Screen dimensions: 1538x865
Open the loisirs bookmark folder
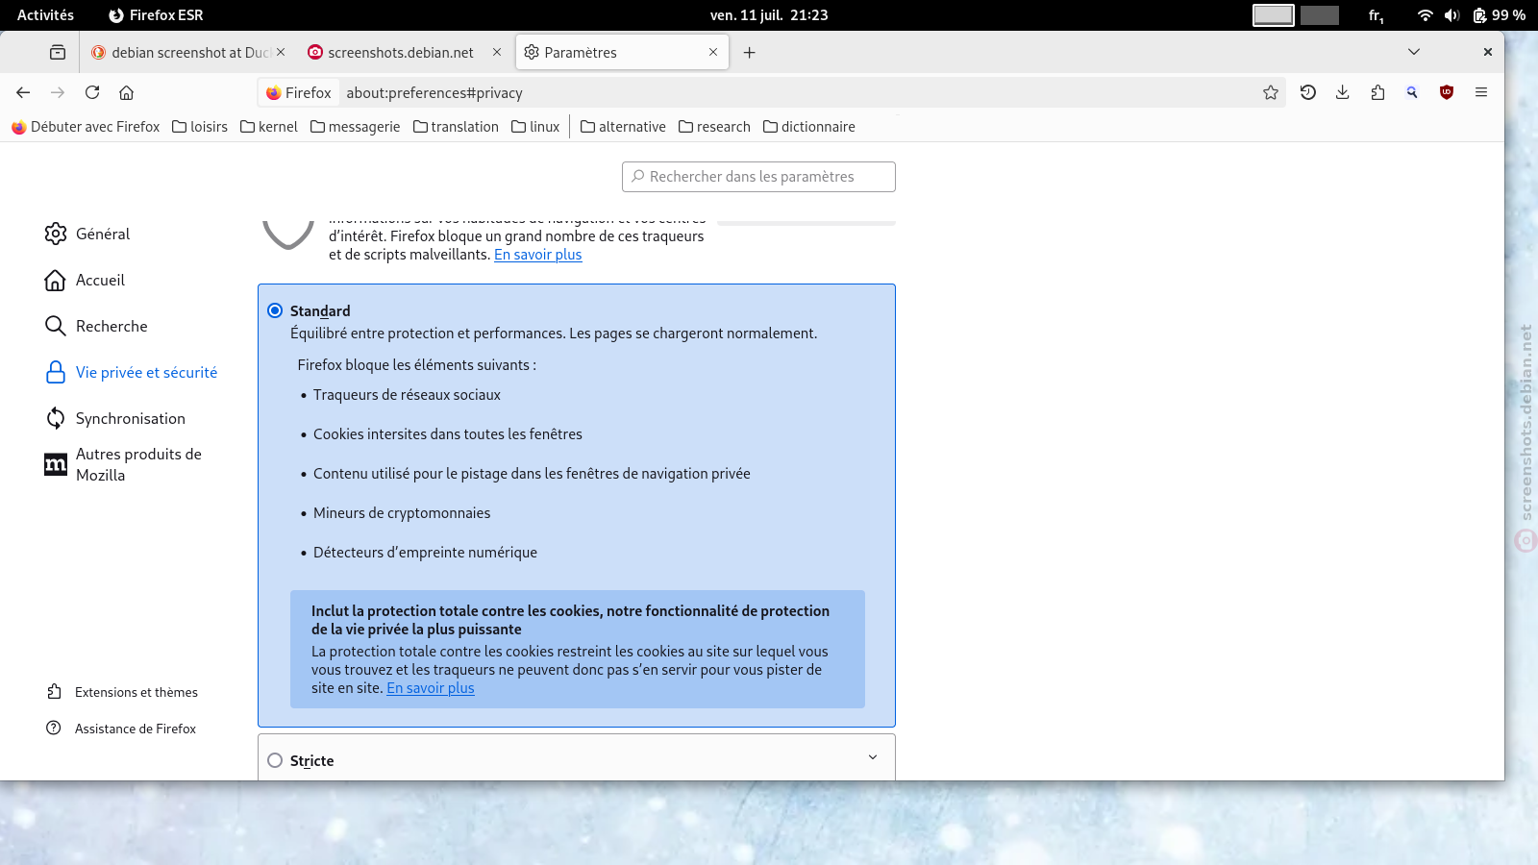[x=200, y=127]
